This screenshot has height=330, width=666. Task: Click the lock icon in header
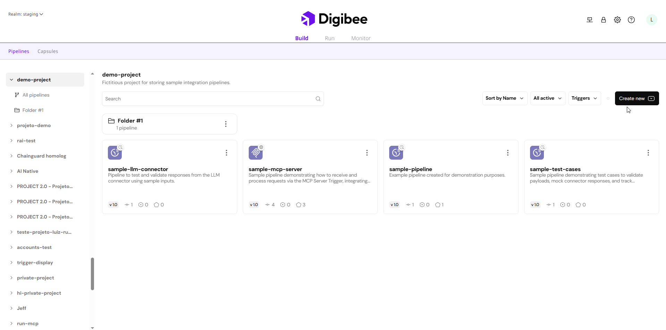[604, 20]
